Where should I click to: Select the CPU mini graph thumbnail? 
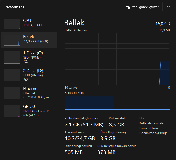tap(12, 24)
